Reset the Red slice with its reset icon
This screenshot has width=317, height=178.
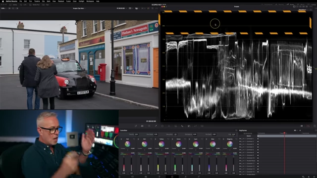(x=134, y=139)
